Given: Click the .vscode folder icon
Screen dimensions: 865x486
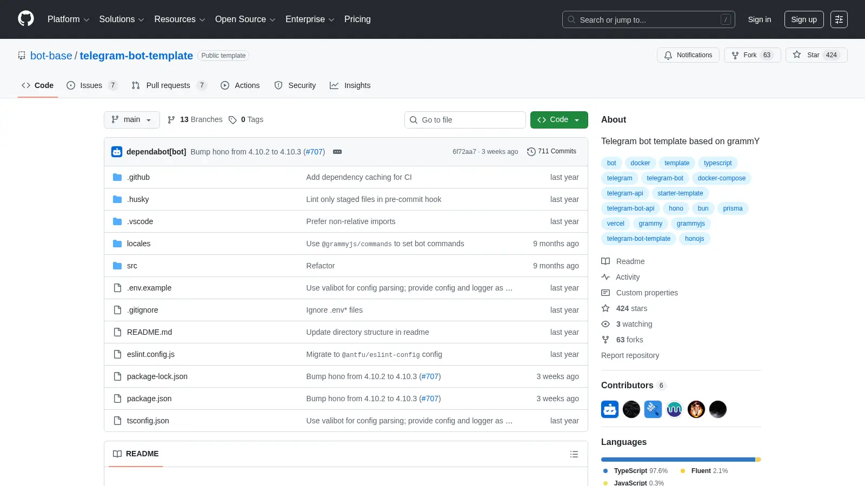Looking at the screenshot, I should point(117,221).
